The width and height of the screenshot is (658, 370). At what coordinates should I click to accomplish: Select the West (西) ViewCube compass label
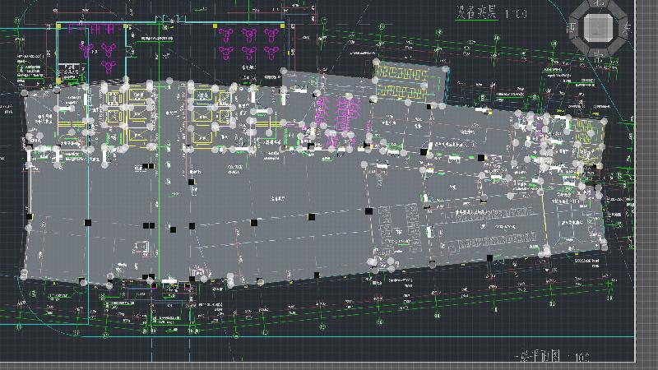point(571,28)
